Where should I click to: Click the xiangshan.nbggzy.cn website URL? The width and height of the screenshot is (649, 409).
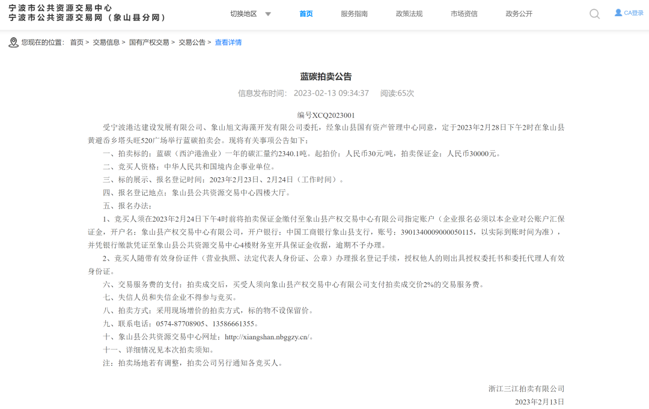(x=267, y=337)
